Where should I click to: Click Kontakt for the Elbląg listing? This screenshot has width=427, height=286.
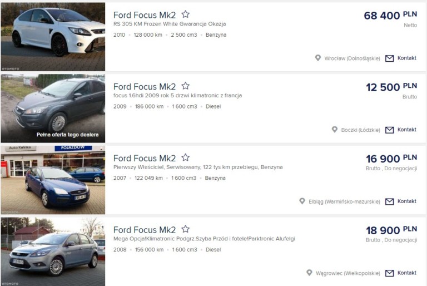click(406, 201)
